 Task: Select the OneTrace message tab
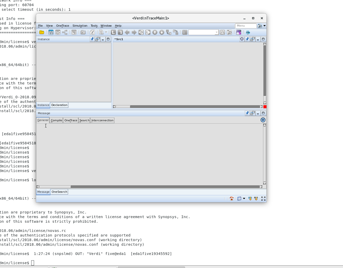[71, 120]
